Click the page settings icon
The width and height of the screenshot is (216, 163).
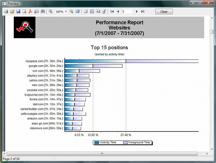point(86,11)
